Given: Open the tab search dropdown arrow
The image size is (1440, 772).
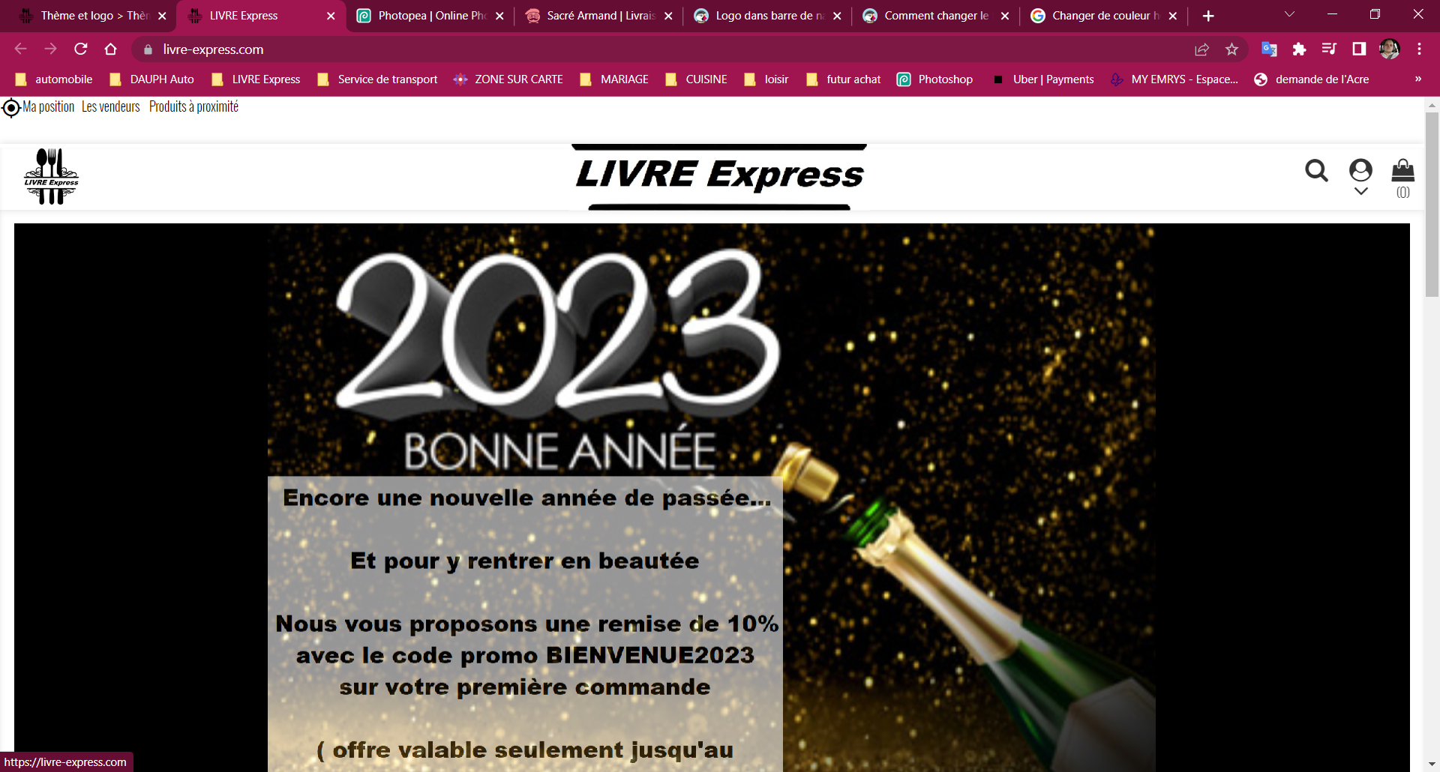Looking at the screenshot, I should coord(1289,15).
